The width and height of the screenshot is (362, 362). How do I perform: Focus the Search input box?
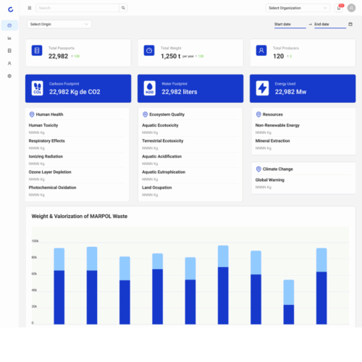click(77, 8)
